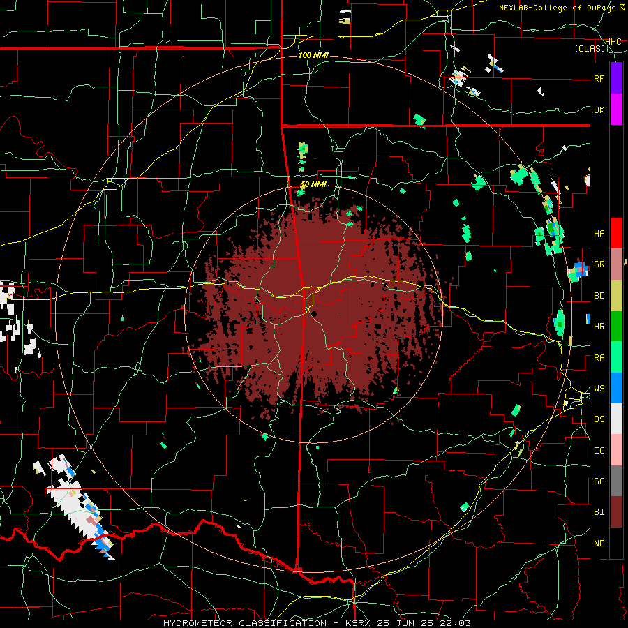Click the HA legend label
Viewport: 628px width, 628px height.
[x=599, y=233]
